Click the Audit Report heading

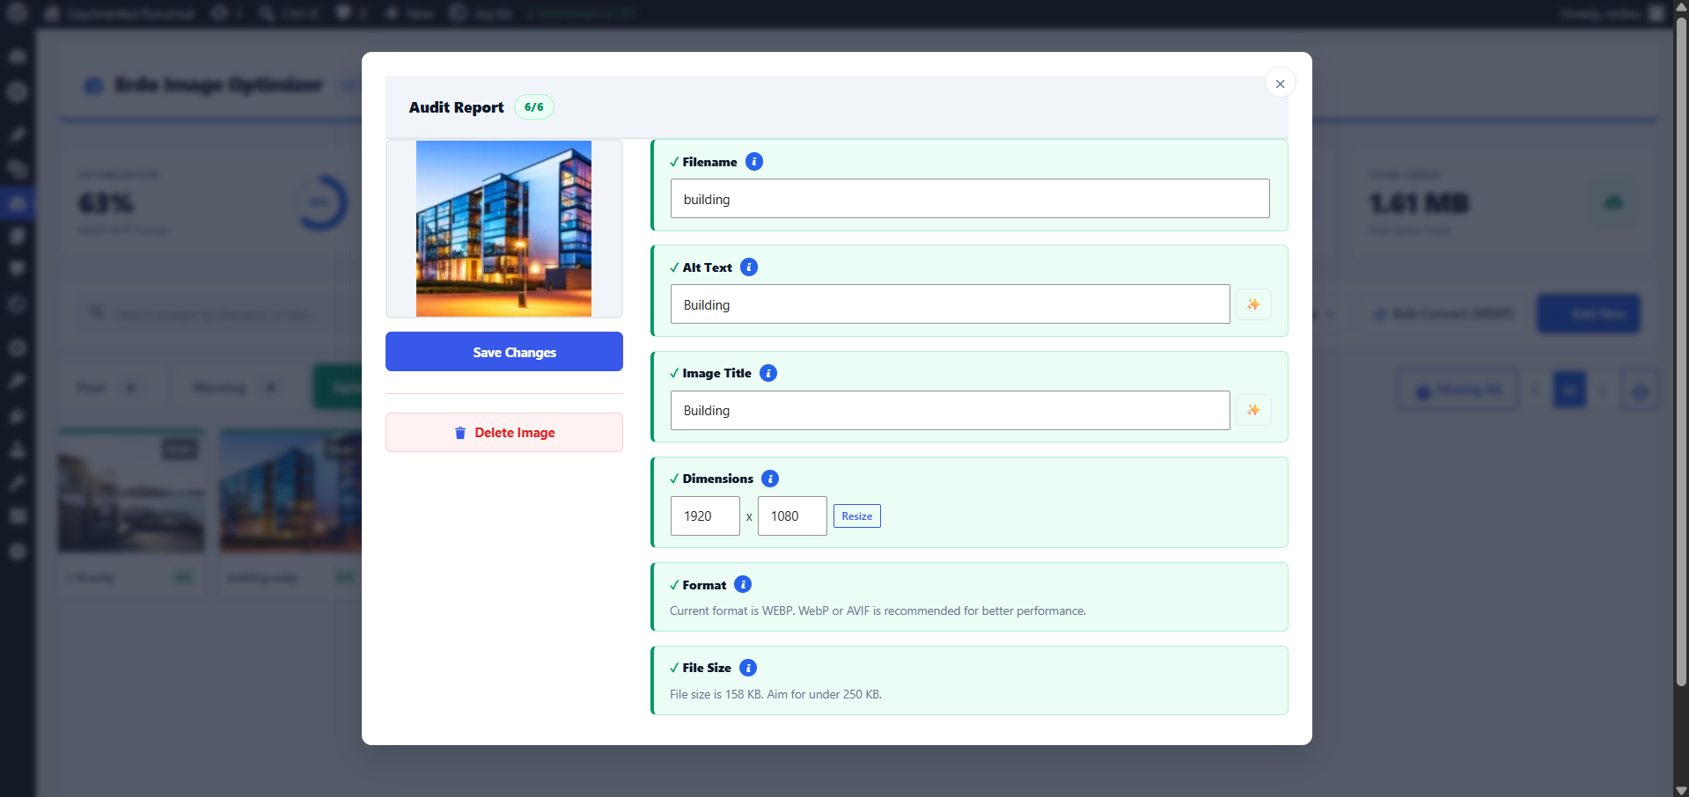tap(456, 107)
